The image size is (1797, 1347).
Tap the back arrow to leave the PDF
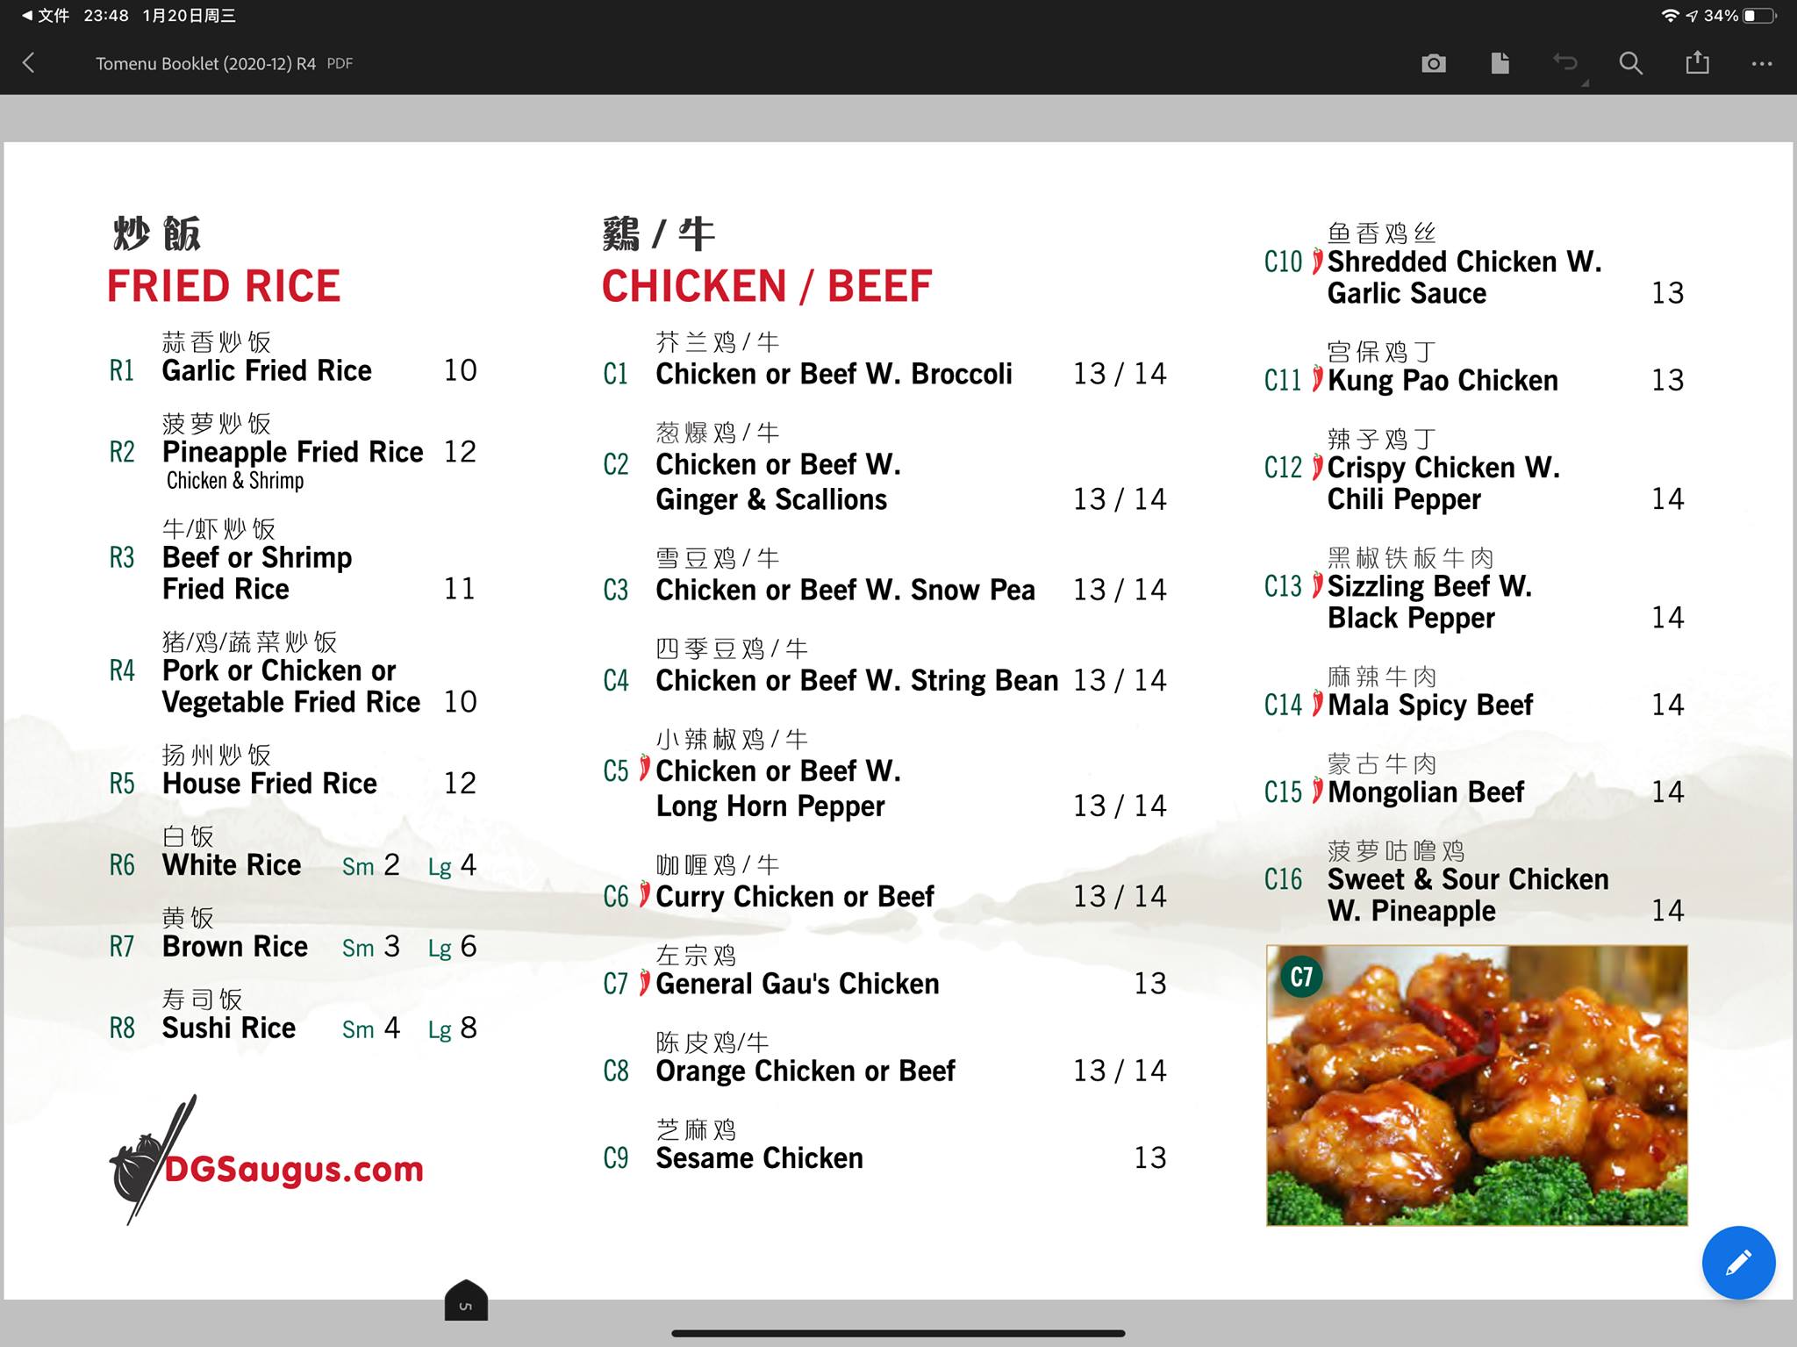click(29, 63)
